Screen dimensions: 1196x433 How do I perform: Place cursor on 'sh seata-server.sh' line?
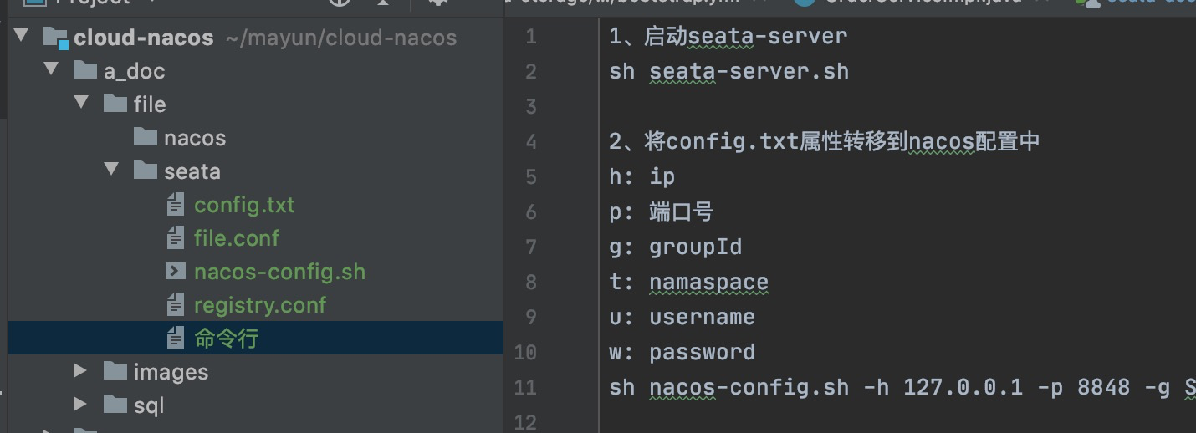point(729,72)
